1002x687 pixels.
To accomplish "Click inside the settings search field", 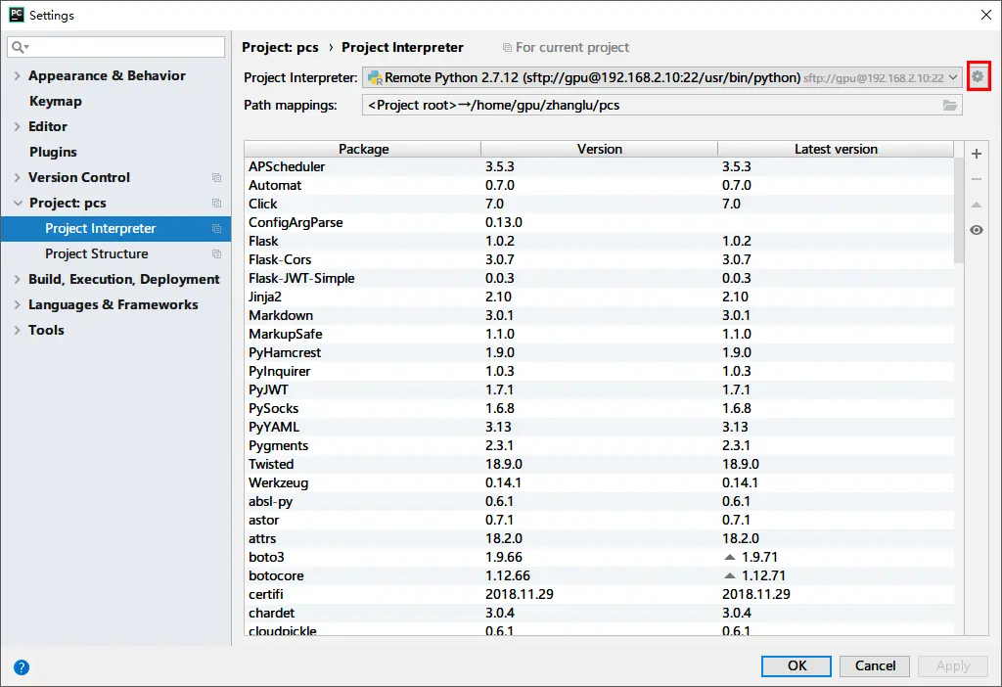I will [x=115, y=47].
